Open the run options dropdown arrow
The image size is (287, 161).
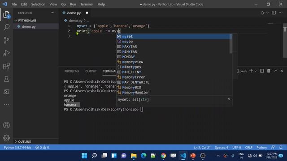[267, 13]
